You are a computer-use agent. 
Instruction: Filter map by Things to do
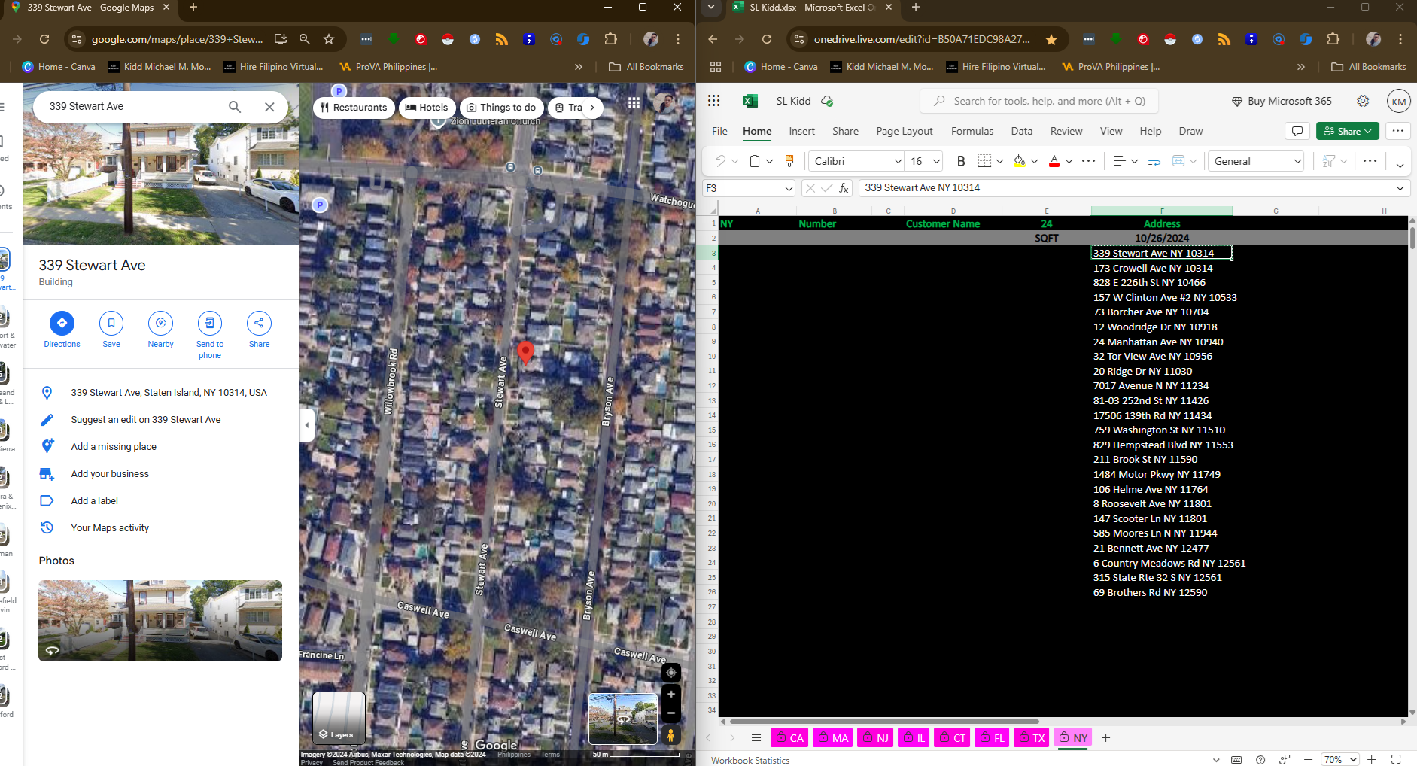coord(501,108)
